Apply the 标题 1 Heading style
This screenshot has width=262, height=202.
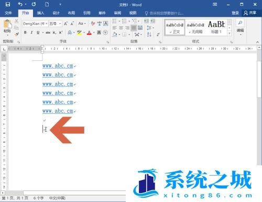point(216,28)
